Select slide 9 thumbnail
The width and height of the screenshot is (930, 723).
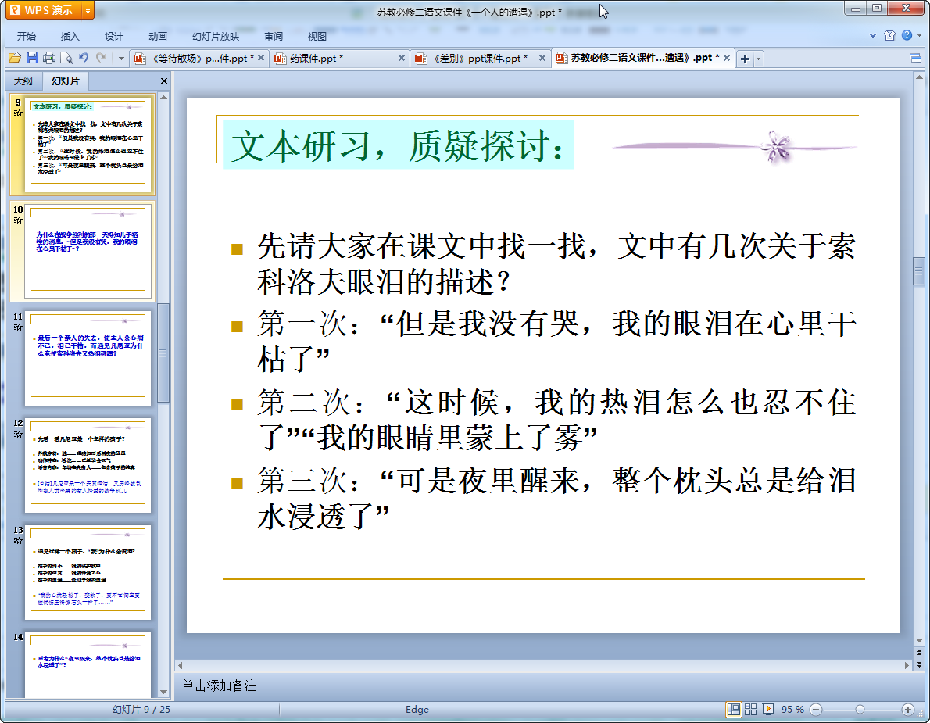click(88, 145)
